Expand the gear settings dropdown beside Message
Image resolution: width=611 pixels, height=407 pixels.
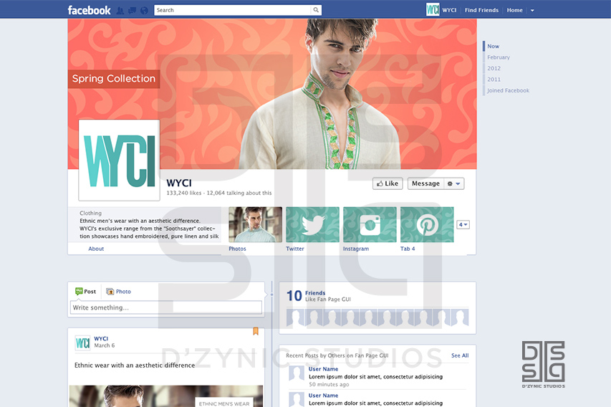454,183
